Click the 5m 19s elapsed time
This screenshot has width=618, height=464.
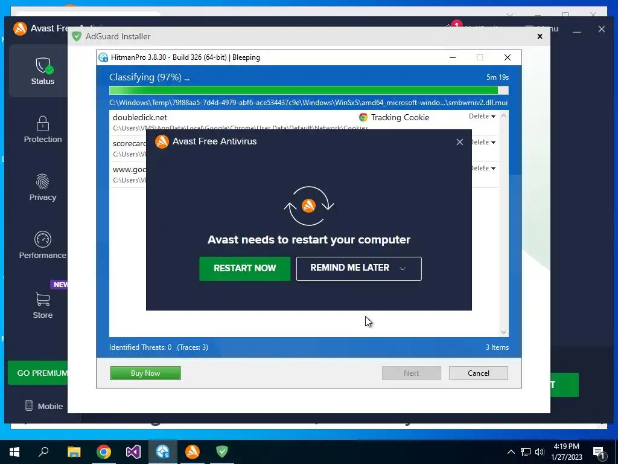click(x=497, y=77)
